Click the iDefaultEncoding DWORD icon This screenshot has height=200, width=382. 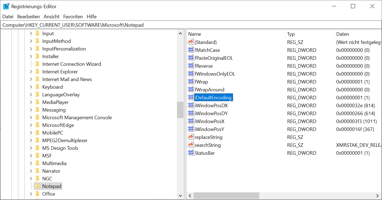[191, 97]
